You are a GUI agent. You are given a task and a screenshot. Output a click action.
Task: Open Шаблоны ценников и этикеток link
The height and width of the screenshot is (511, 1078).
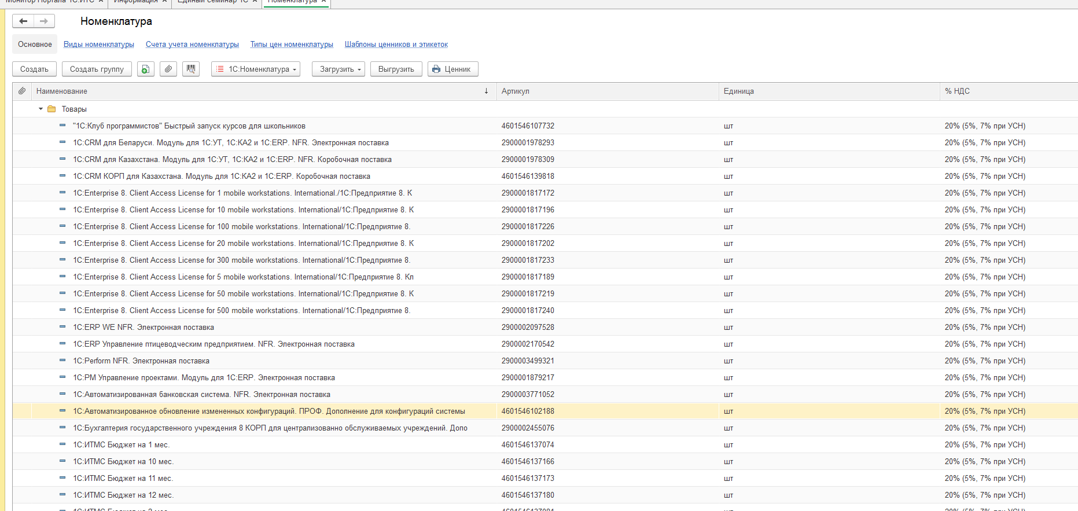(x=396, y=45)
